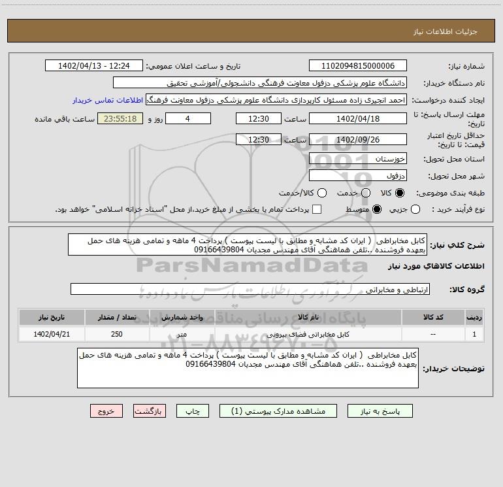Image resolution: width=503 pixels, height=487 pixels.
Task: Click the unit cell متر
Action: coord(182,334)
